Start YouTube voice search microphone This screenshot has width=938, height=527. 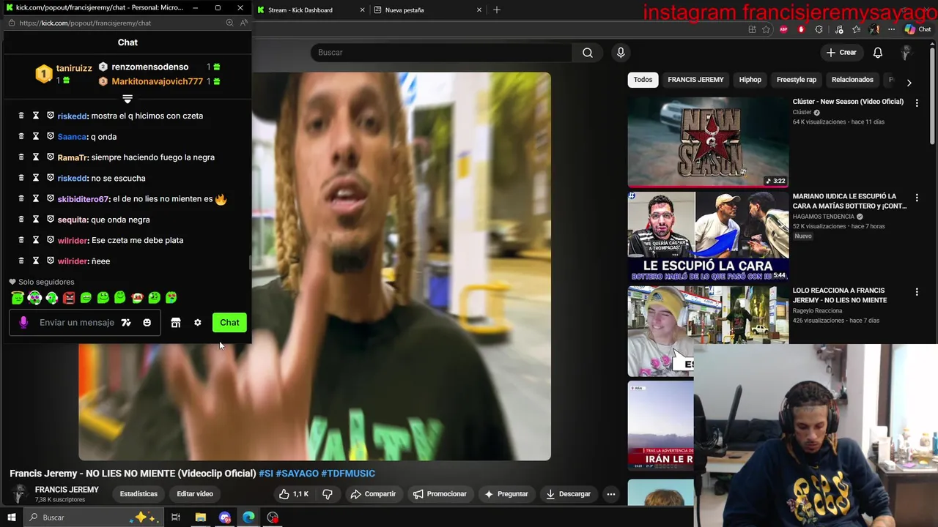621,53
